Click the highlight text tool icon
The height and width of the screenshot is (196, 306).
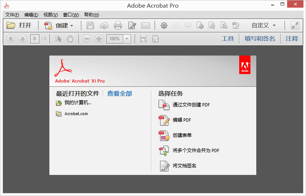coord(188,25)
